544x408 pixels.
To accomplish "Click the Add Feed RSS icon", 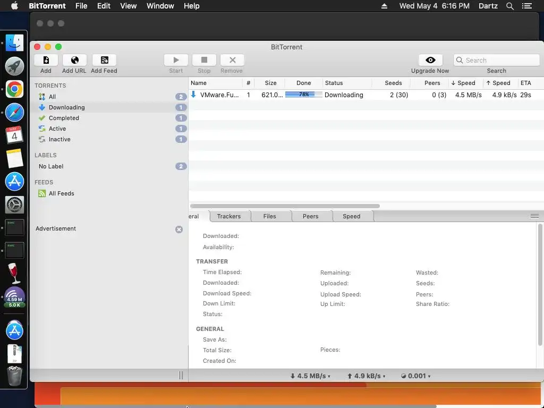I will pos(104,60).
